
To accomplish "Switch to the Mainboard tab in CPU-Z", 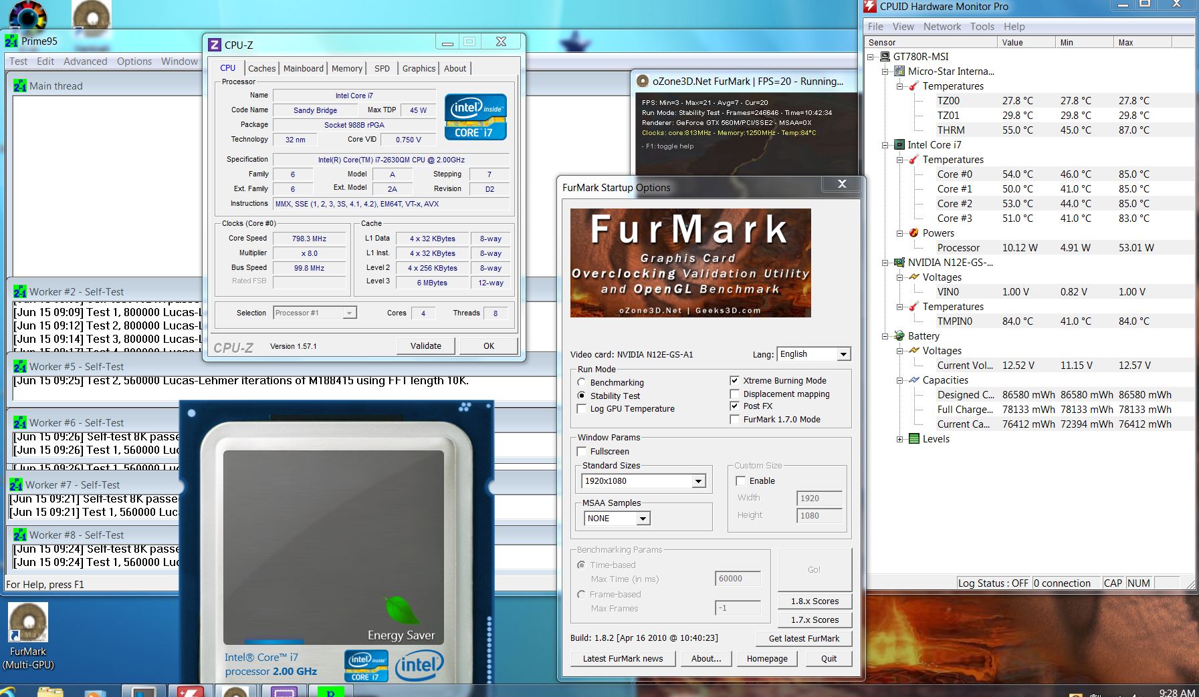I will coord(304,68).
